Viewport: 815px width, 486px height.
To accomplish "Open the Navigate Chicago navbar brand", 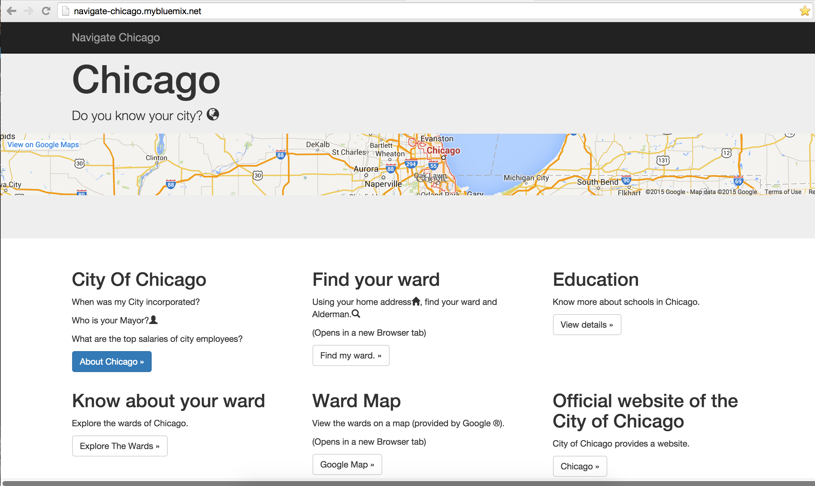I will tap(116, 38).
